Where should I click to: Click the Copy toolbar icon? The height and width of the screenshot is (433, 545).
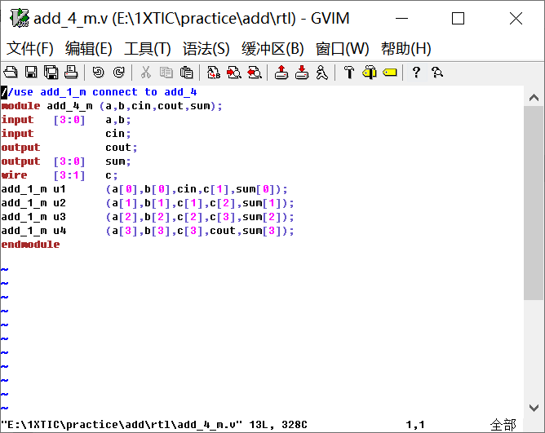click(x=166, y=73)
